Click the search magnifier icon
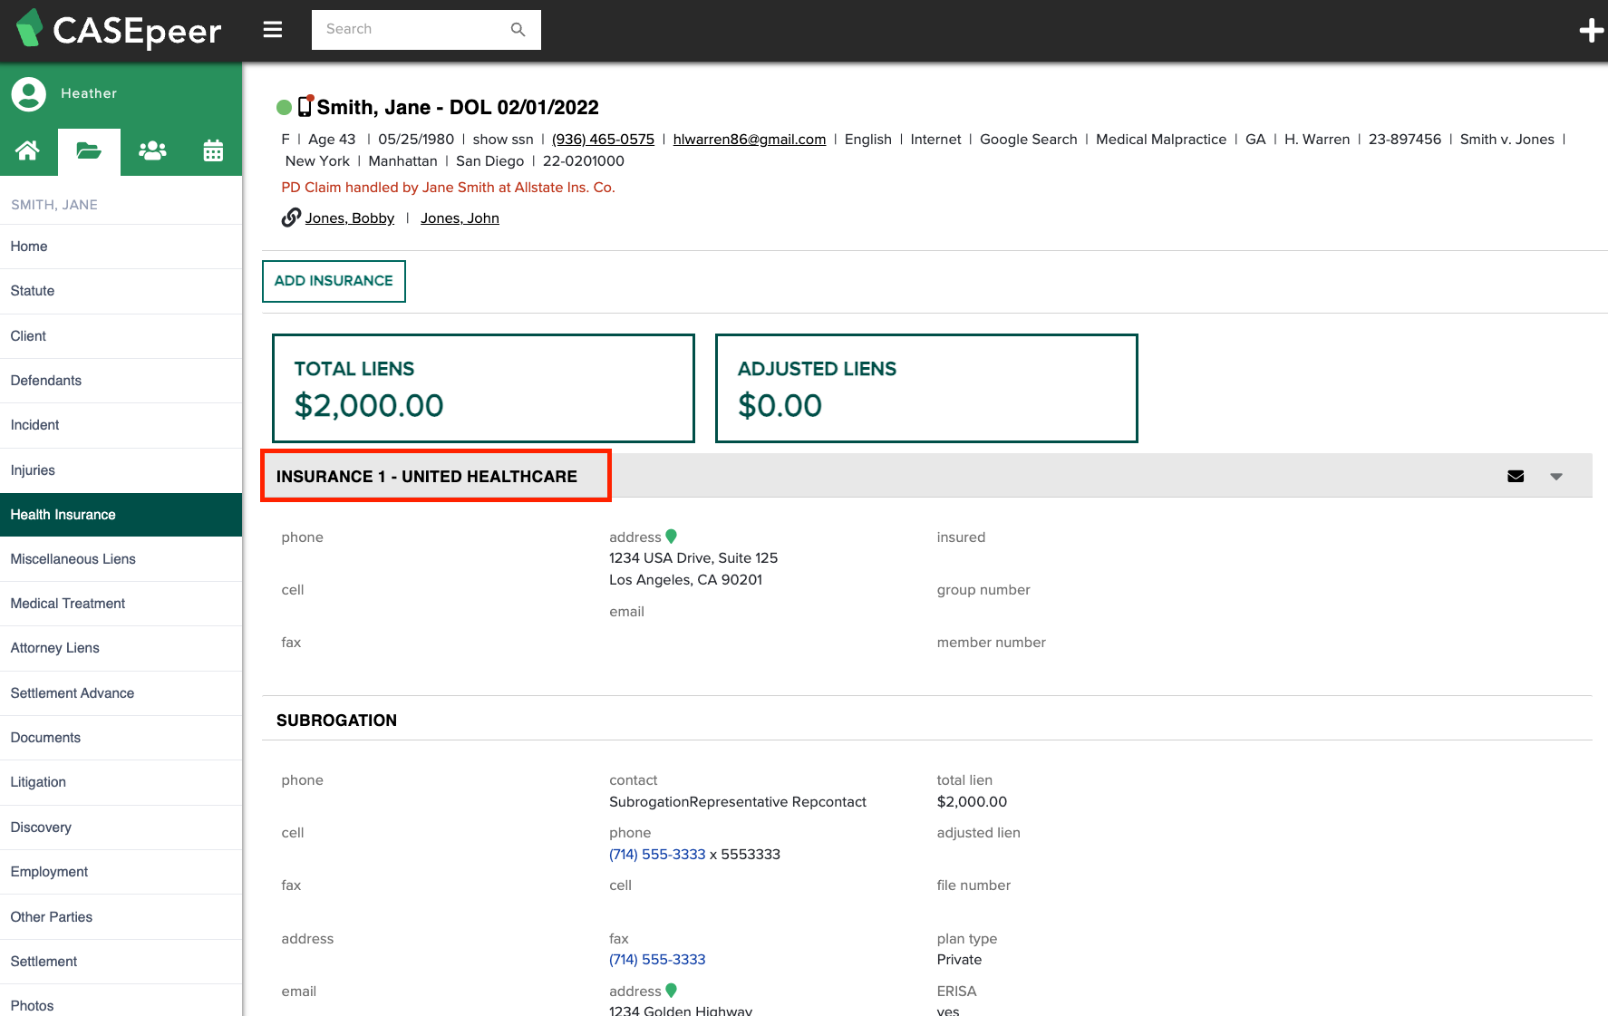This screenshot has height=1016, width=1608. [518, 30]
